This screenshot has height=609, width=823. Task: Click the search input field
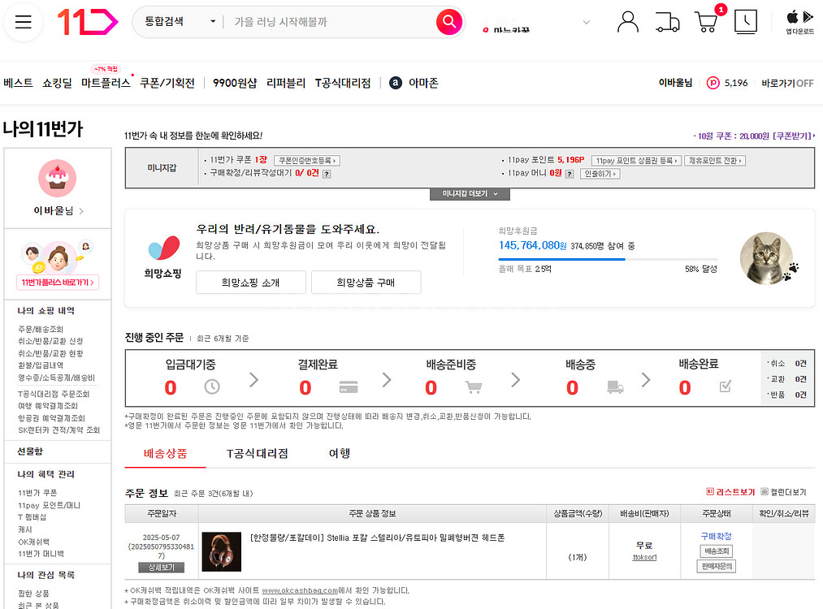point(329,22)
